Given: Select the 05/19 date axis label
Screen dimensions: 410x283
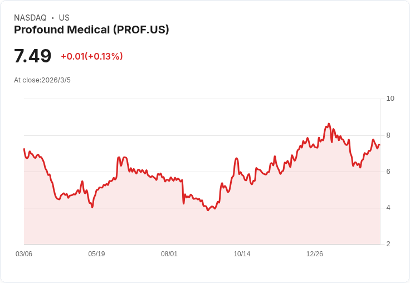Looking at the screenshot, I should (x=96, y=254).
